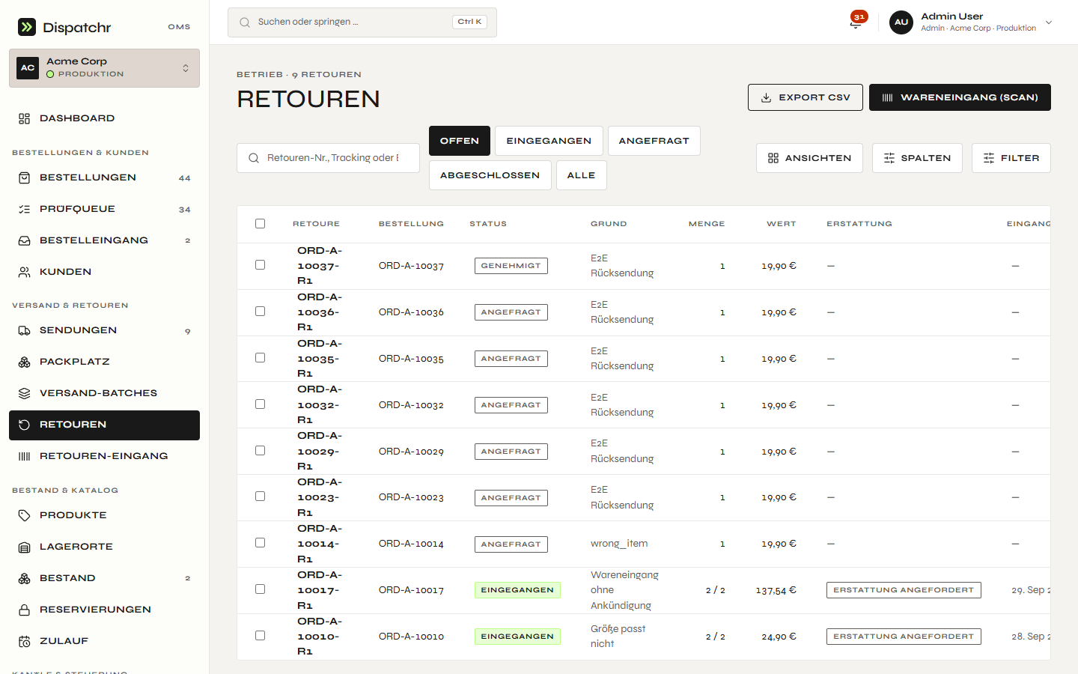Start Wareneingang (Scan)
Image resolution: width=1078 pixels, height=674 pixels.
pos(960,97)
